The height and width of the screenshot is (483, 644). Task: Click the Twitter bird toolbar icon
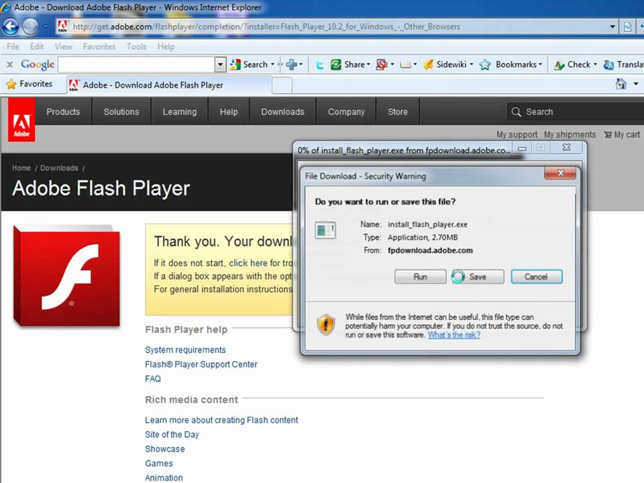[319, 65]
